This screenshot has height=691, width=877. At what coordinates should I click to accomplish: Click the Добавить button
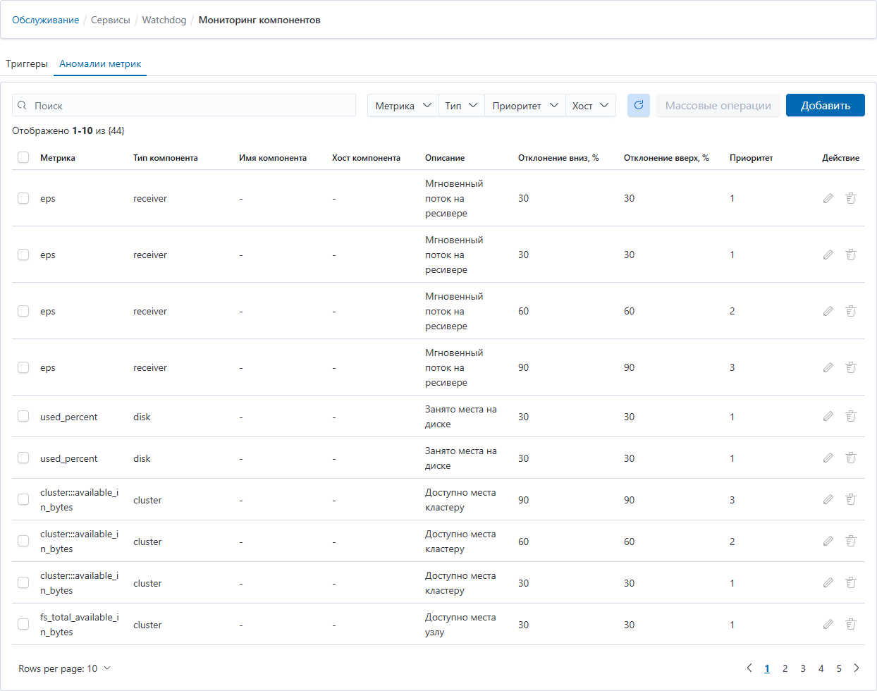[826, 105]
